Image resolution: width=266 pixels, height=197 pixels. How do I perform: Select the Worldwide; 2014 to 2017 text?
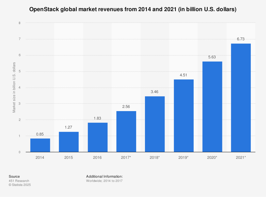104,181
